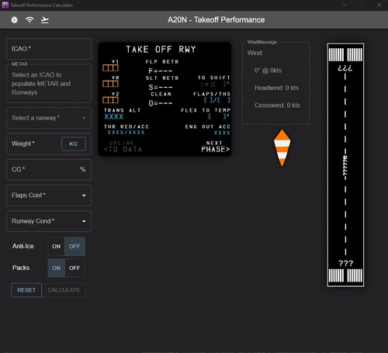Screen dimensions: 388x353
Task: Click the runway diagram graphic
Action: coord(345,165)
